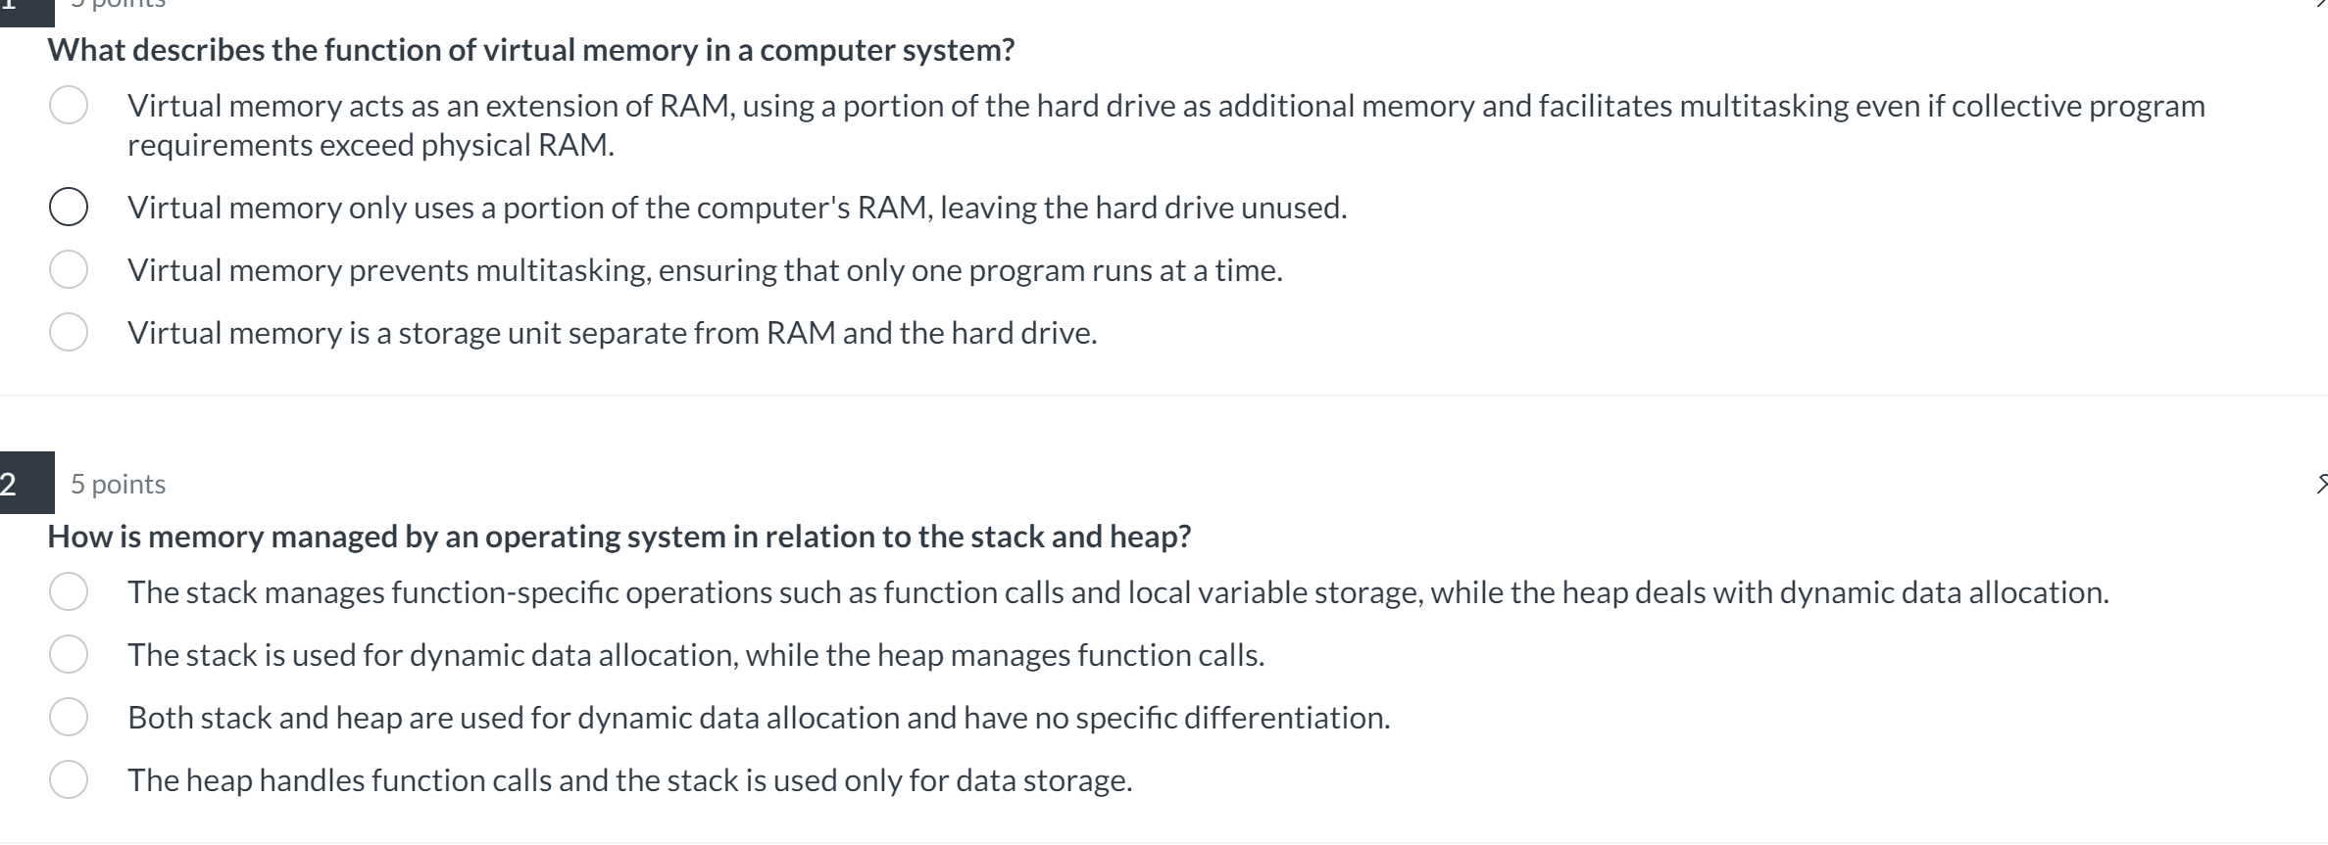Image resolution: width=2328 pixels, height=845 pixels.
Task: Click question 2 heading about stack and heap
Action: [x=618, y=536]
